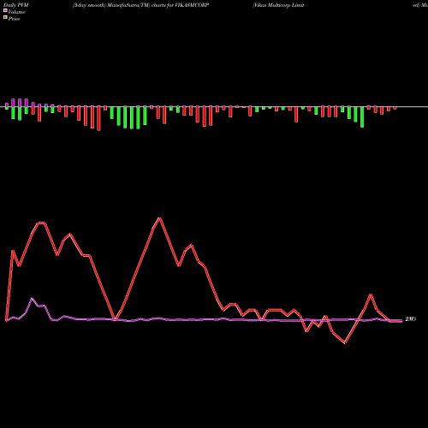The width and height of the screenshot is (428, 428).
Task: Click the highest red price line peak
Action: coord(160,218)
